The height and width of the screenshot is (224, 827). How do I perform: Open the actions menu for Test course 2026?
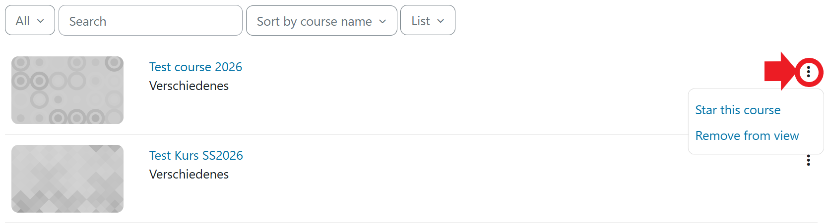808,72
